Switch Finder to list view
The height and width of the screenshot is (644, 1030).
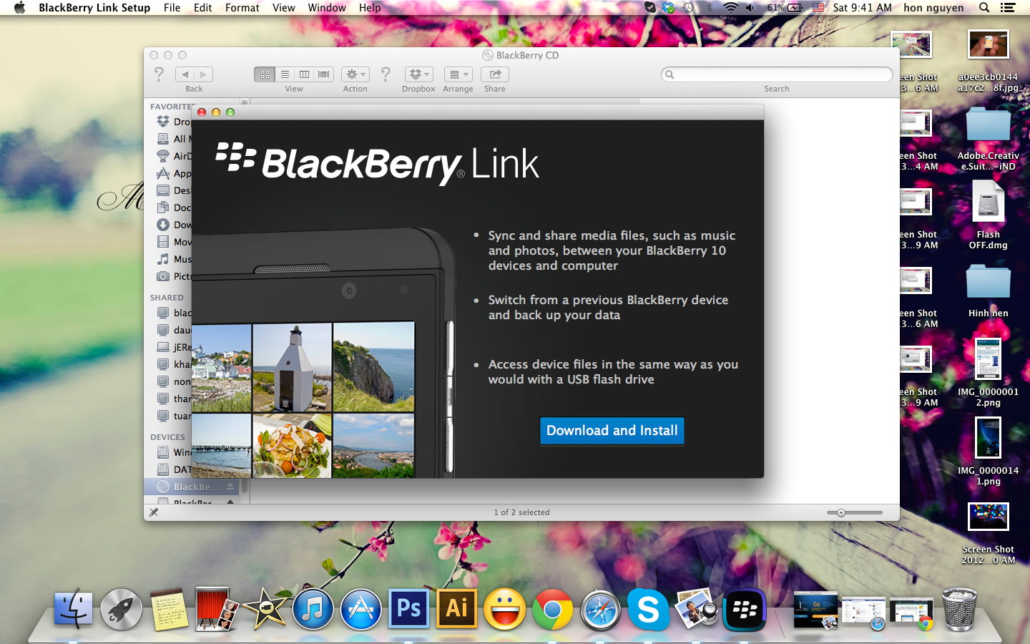click(285, 74)
